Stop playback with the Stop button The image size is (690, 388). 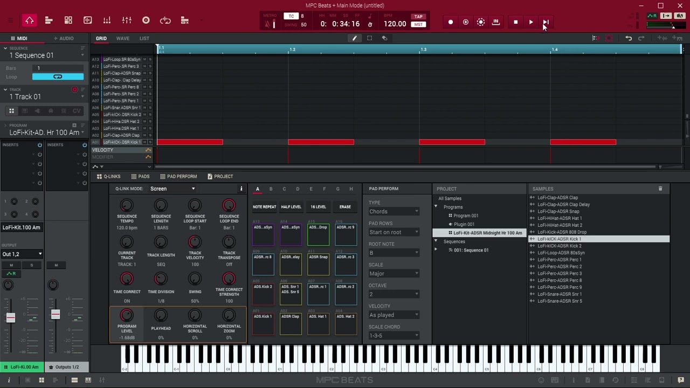[x=516, y=22]
